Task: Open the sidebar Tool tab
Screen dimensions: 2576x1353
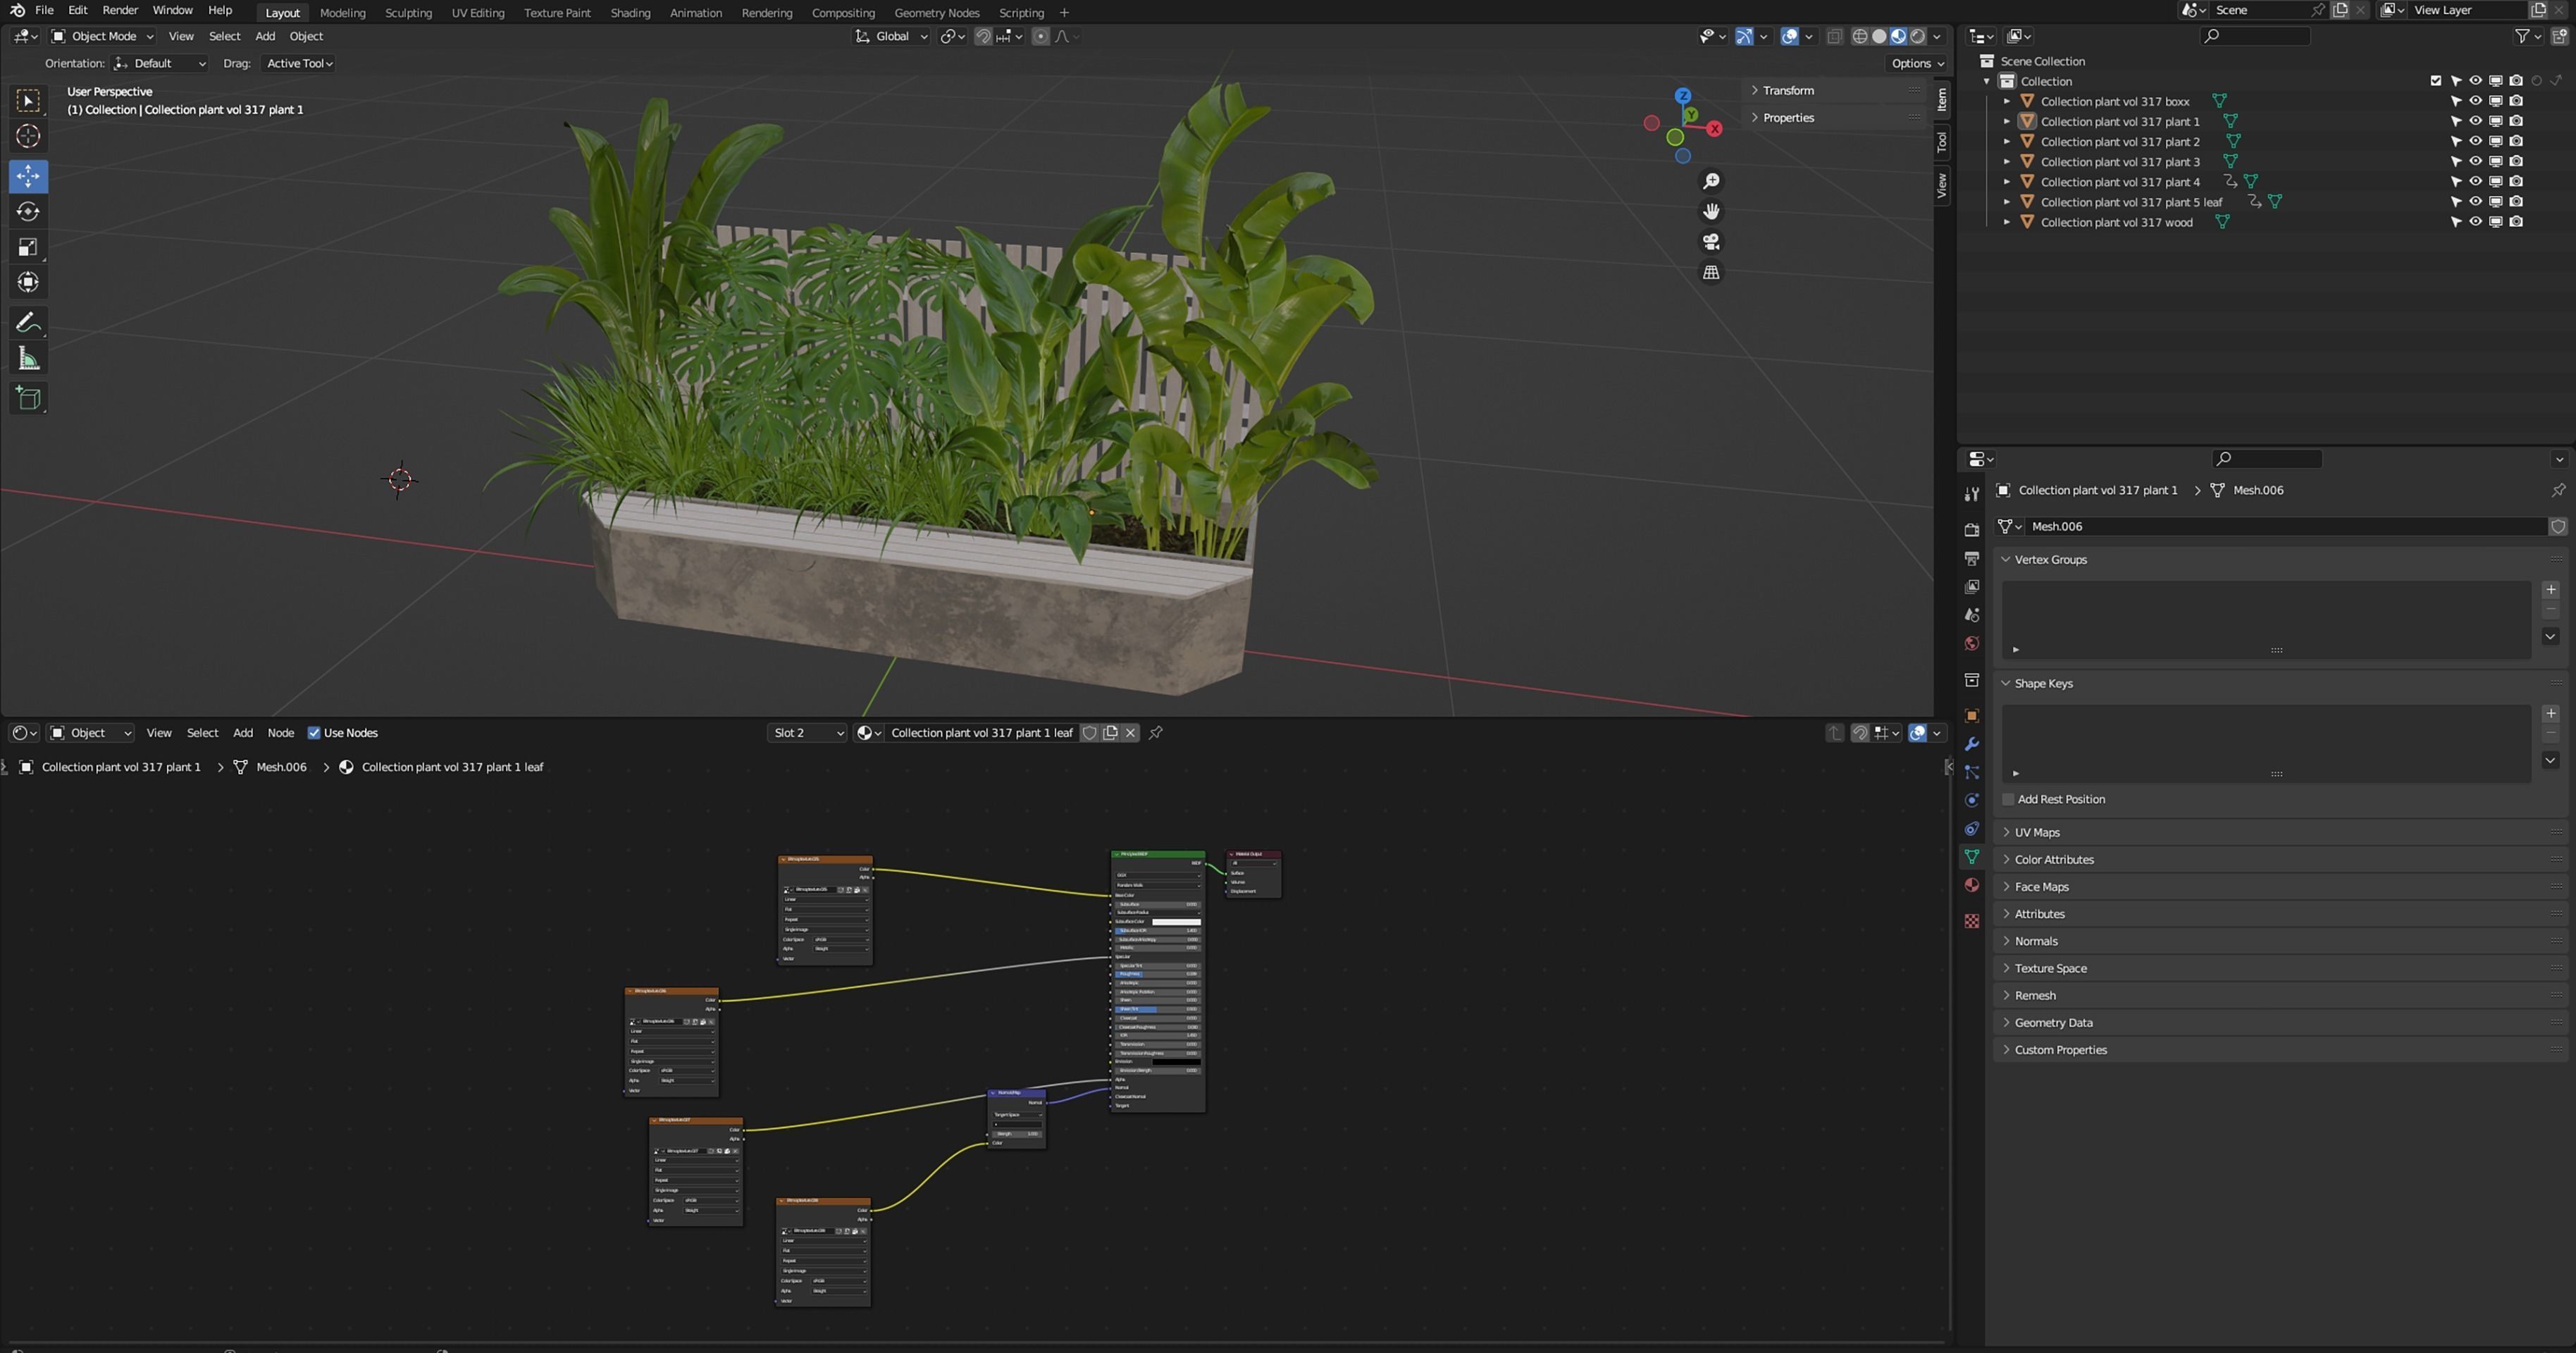Action: [1942, 142]
